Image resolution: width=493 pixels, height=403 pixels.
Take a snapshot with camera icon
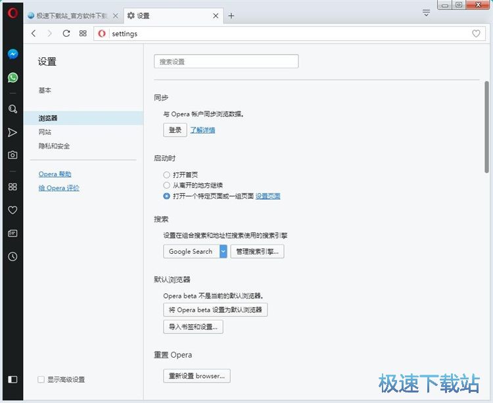(x=12, y=154)
